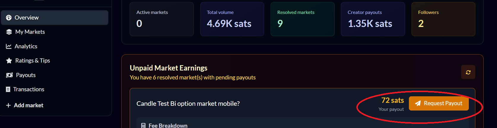
Task: Go to the Analytics section
Action: click(26, 47)
